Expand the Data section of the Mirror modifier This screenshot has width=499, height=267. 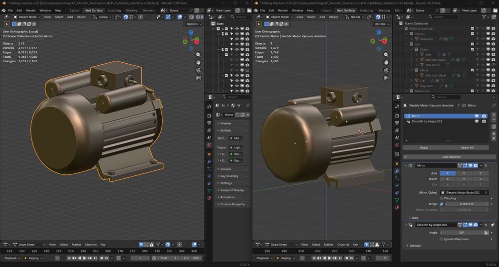[413, 218]
